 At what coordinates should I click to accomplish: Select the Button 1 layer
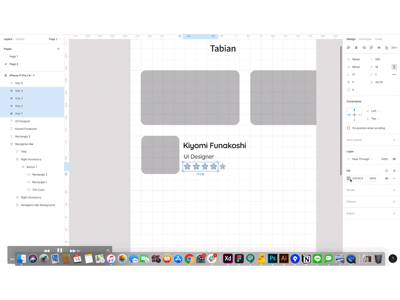32,167
